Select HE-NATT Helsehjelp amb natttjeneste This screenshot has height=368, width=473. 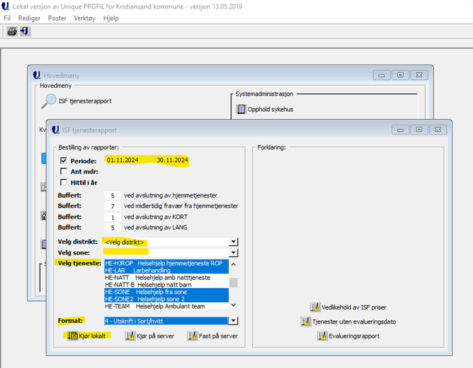tap(167, 278)
